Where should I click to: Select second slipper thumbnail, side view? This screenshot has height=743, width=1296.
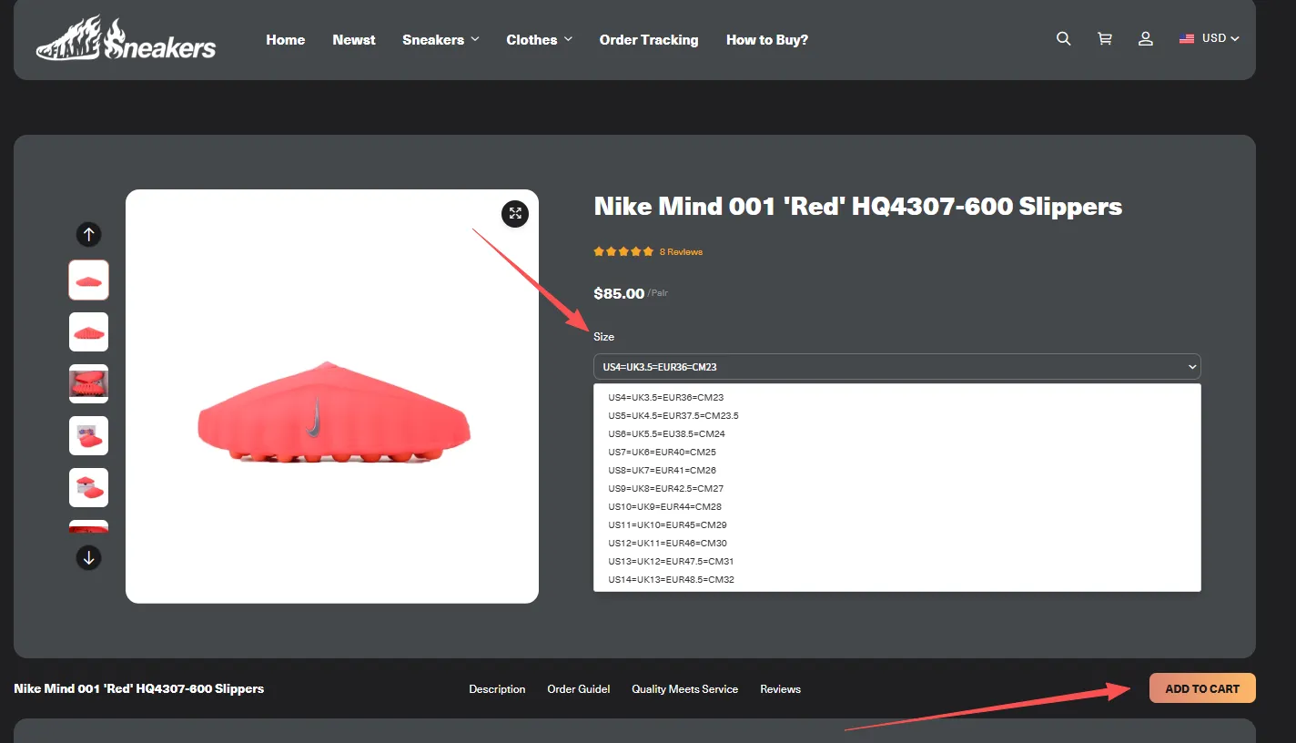88,331
